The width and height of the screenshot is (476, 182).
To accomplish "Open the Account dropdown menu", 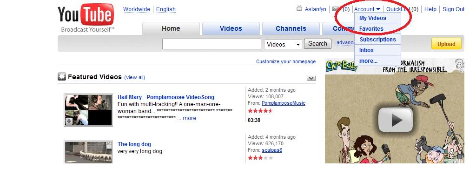I will click(x=367, y=9).
